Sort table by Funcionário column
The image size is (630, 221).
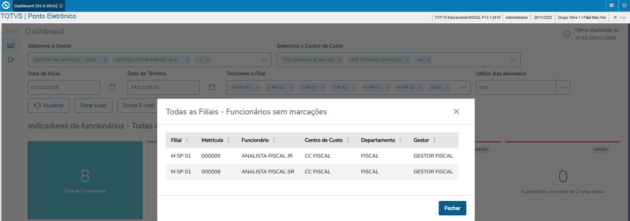(274, 140)
